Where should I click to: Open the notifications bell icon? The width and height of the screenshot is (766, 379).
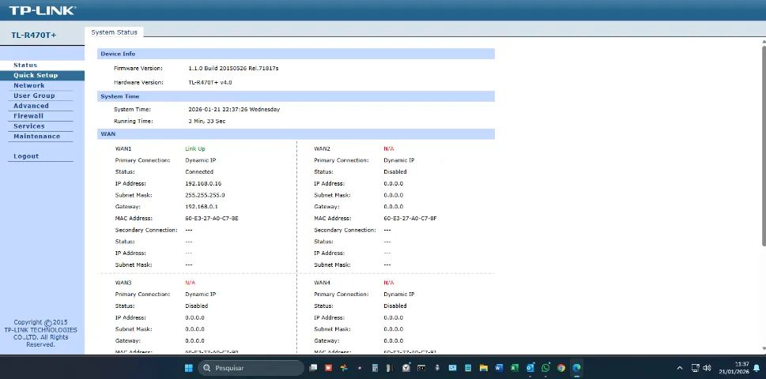pyautogui.click(x=757, y=368)
